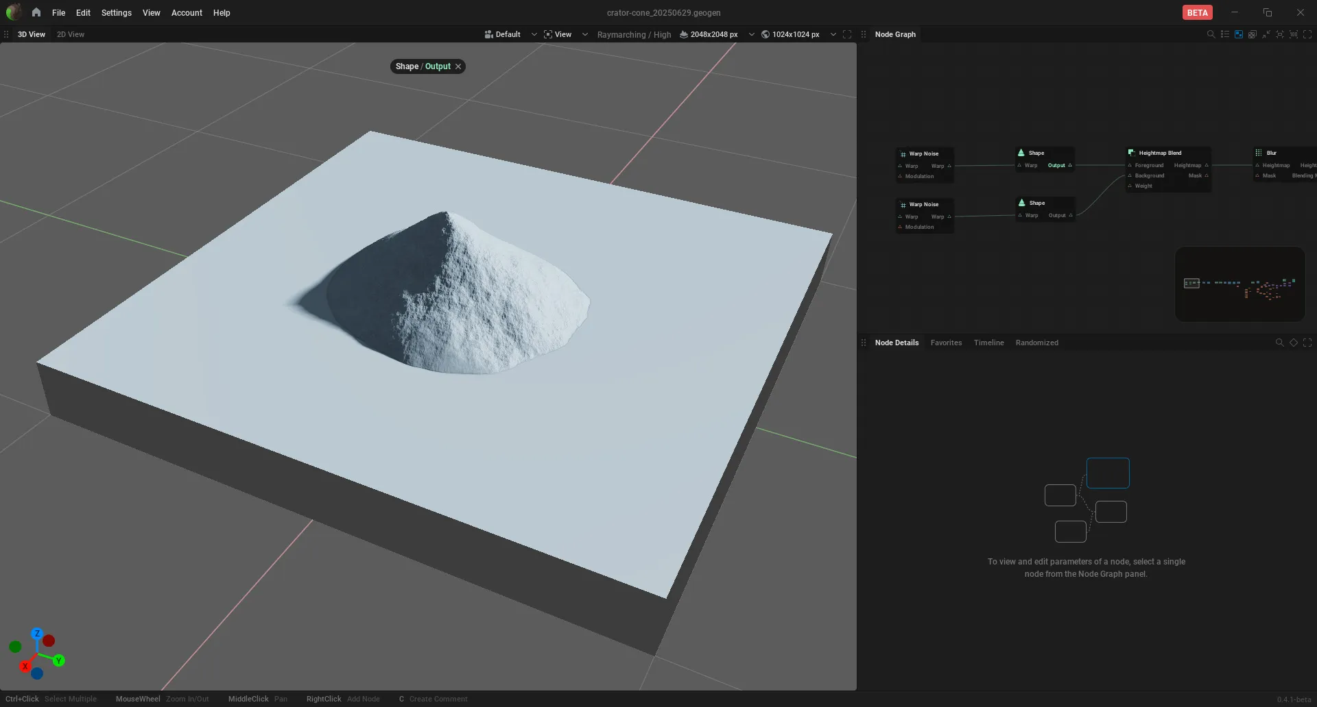Click the blue Z axis gizmo handle
This screenshot has width=1317, height=707.
[x=37, y=634]
